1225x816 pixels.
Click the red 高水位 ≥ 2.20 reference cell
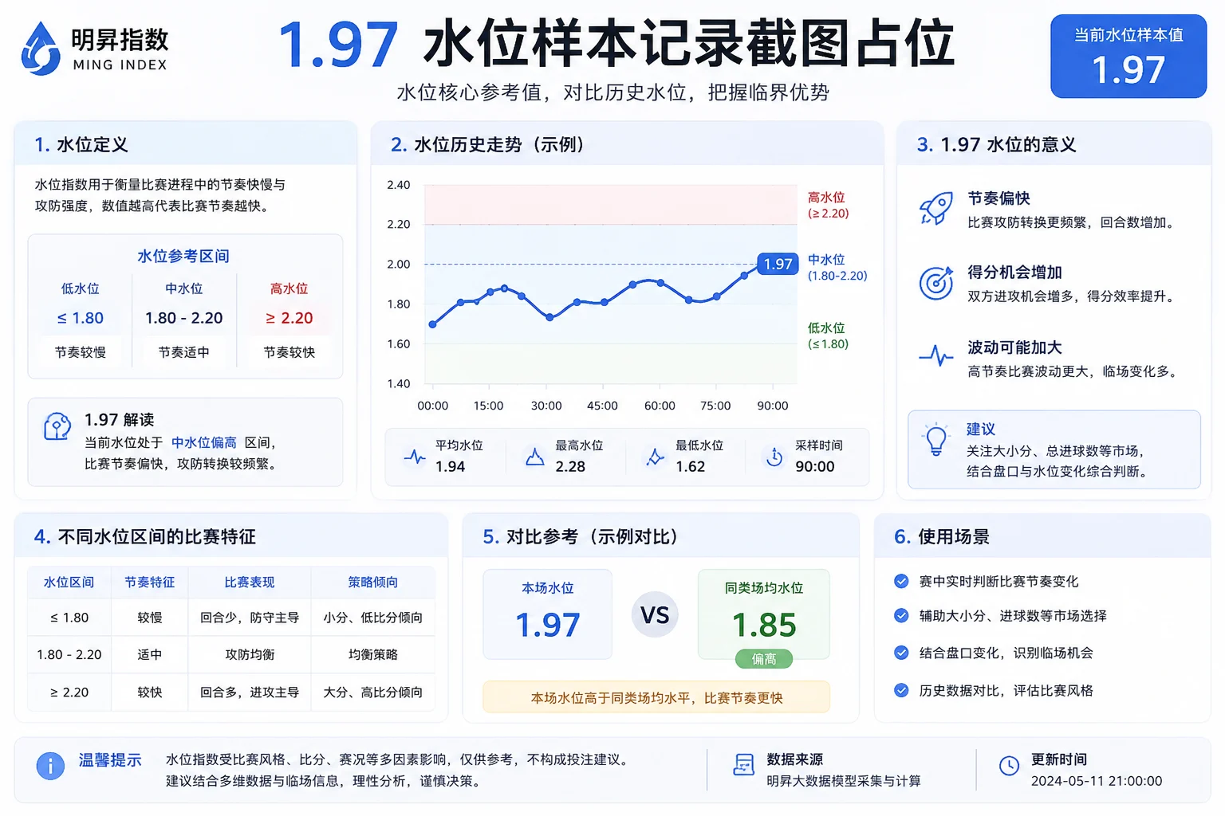click(x=289, y=304)
